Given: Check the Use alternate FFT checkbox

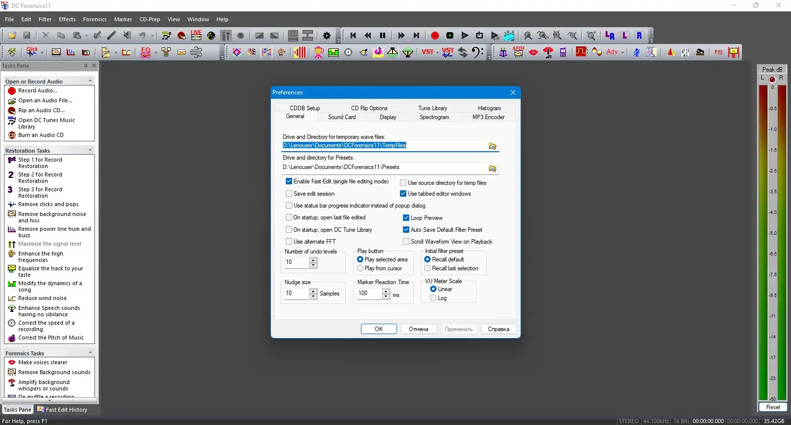Looking at the screenshot, I should (x=289, y=242).
